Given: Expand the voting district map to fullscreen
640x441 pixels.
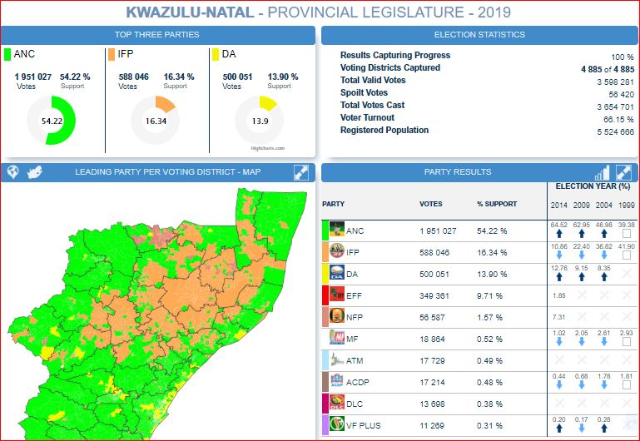Looking at the screenshot, I should (301, 172).
